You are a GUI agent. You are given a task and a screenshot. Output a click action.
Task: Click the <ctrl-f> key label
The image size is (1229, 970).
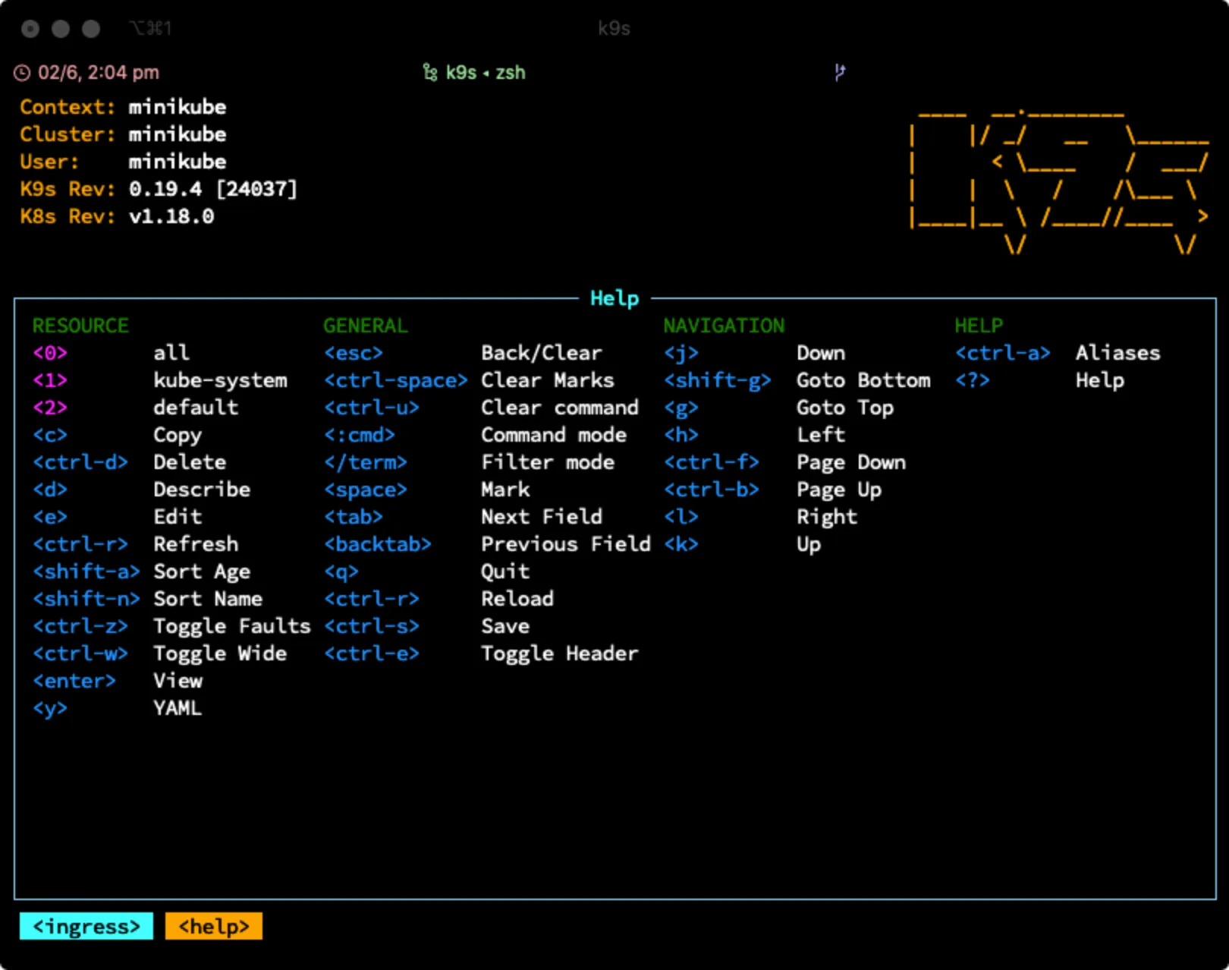point(712,462)
